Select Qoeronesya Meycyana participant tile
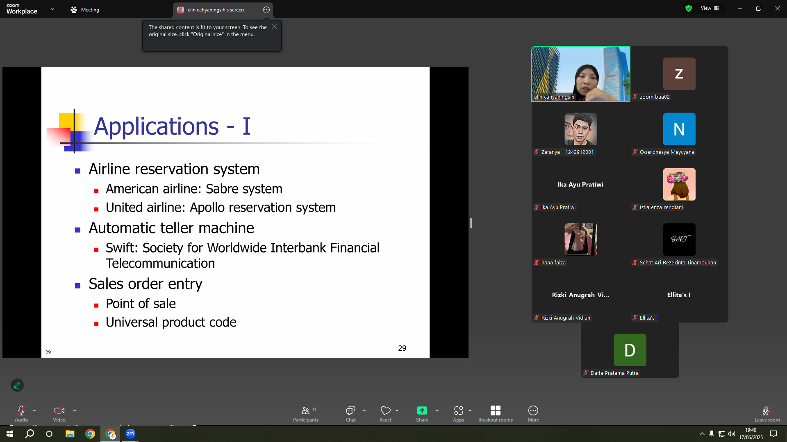Viewport: 787px width, 442px height. pyautogui.click(x=679, y=129)
